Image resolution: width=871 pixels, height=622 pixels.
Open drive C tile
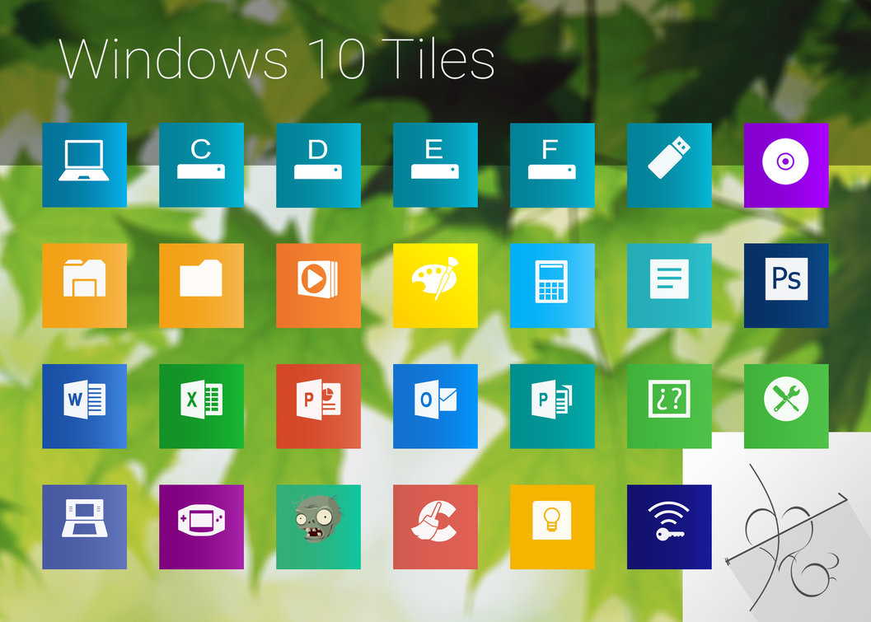pos(201,164)
